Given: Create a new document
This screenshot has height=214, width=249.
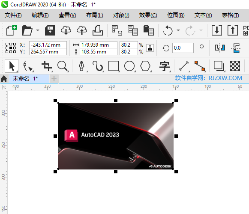Looking at the screenshot, I should point(11,30).
